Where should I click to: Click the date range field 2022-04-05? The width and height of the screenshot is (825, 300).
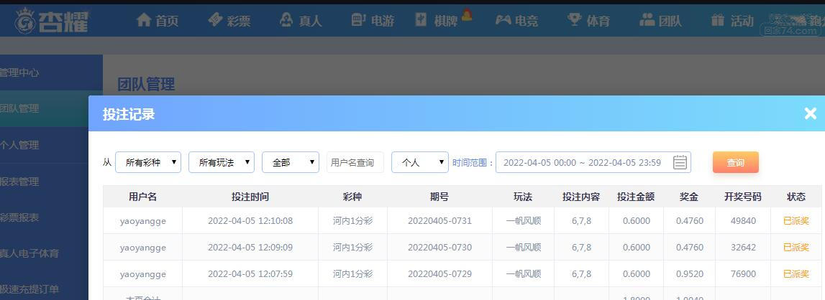(593, 162)
